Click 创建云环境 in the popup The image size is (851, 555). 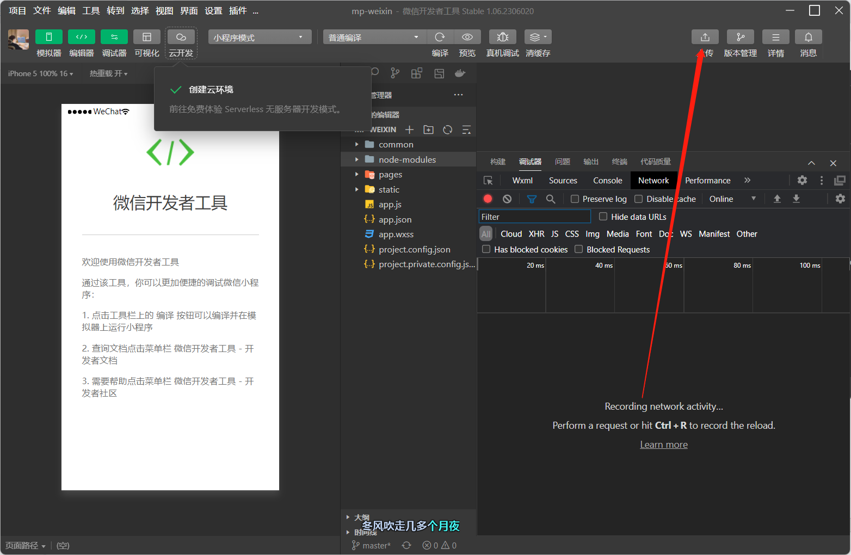point(211,90)
